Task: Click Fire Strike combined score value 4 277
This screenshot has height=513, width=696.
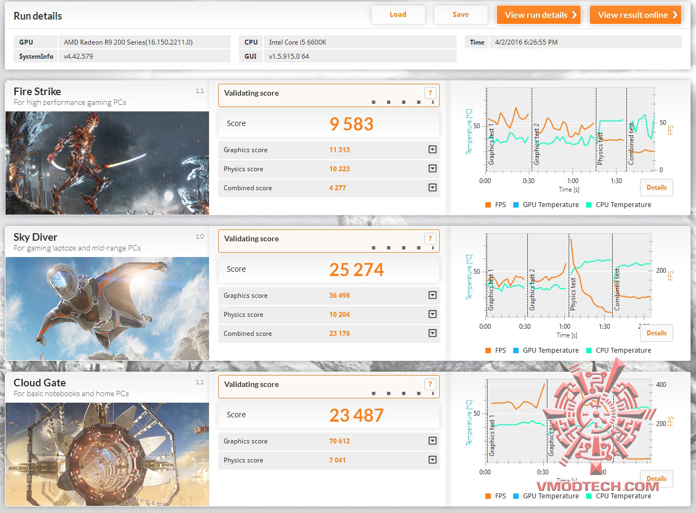Action: (337, 188)
